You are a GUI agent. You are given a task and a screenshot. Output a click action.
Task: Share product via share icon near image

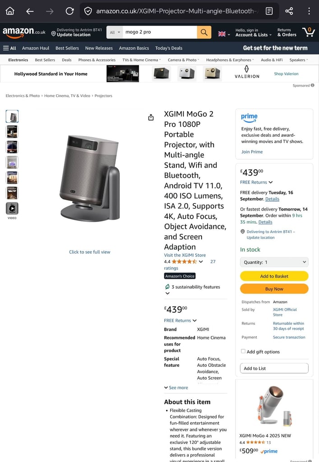[x=151, y=117]
